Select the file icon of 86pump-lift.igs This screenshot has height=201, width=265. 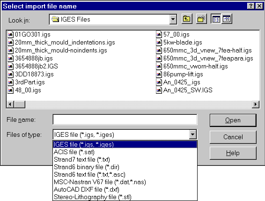159,74
